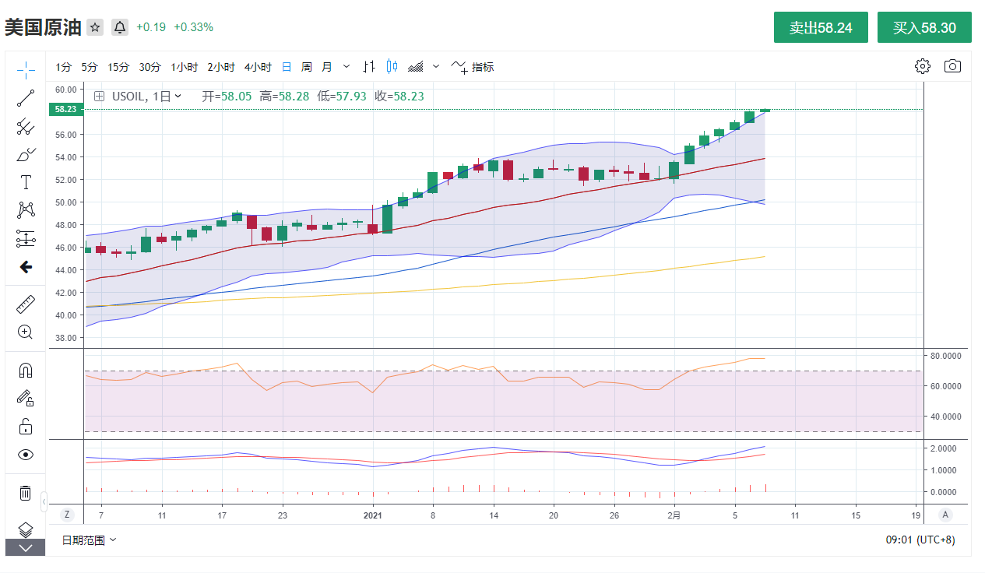This screenshot has width=985, height=573.
Task: Set a price alert with bell icon
Action: coord(120,27)
